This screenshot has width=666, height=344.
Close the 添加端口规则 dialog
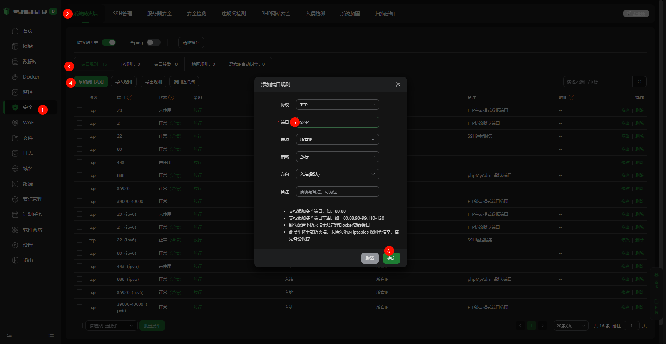pos(398,84)
